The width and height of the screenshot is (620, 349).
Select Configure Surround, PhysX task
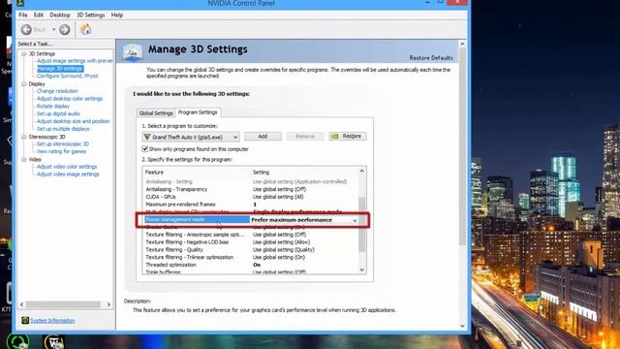pos(67,76)
